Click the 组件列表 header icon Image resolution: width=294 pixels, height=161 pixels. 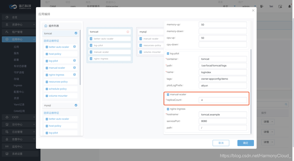(x=46, y=26)
